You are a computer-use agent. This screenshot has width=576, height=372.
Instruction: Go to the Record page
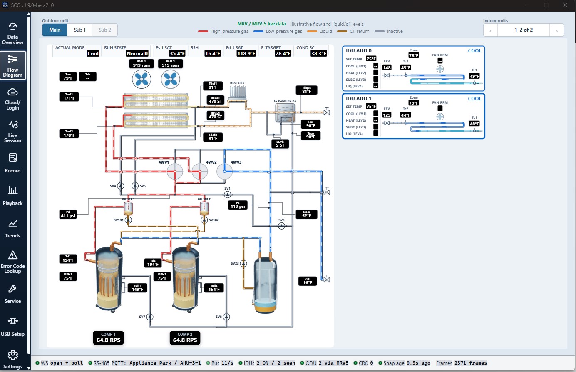pyautogui.click(x=13, y=163)
